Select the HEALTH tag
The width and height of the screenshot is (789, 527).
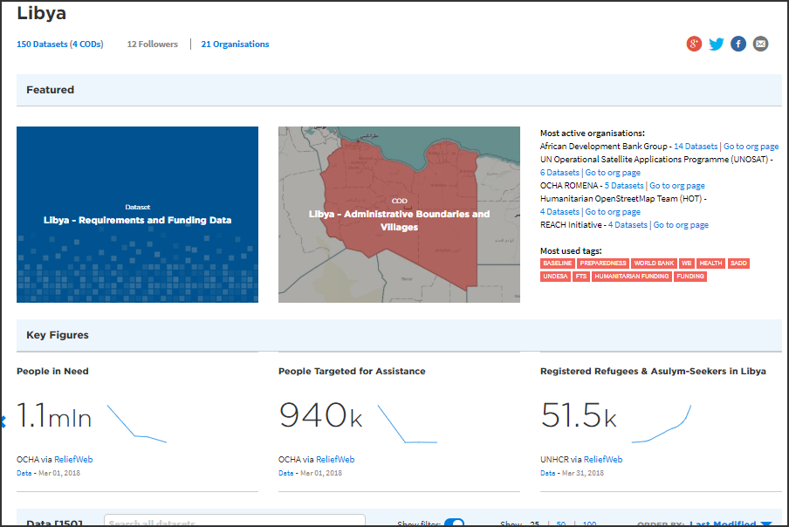(x=710, y=263)
